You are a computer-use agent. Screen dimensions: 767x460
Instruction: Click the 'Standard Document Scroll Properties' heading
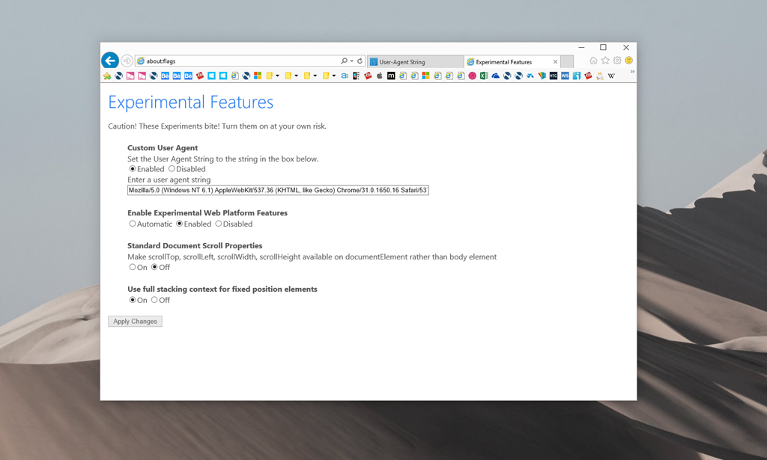coord(195,245)
